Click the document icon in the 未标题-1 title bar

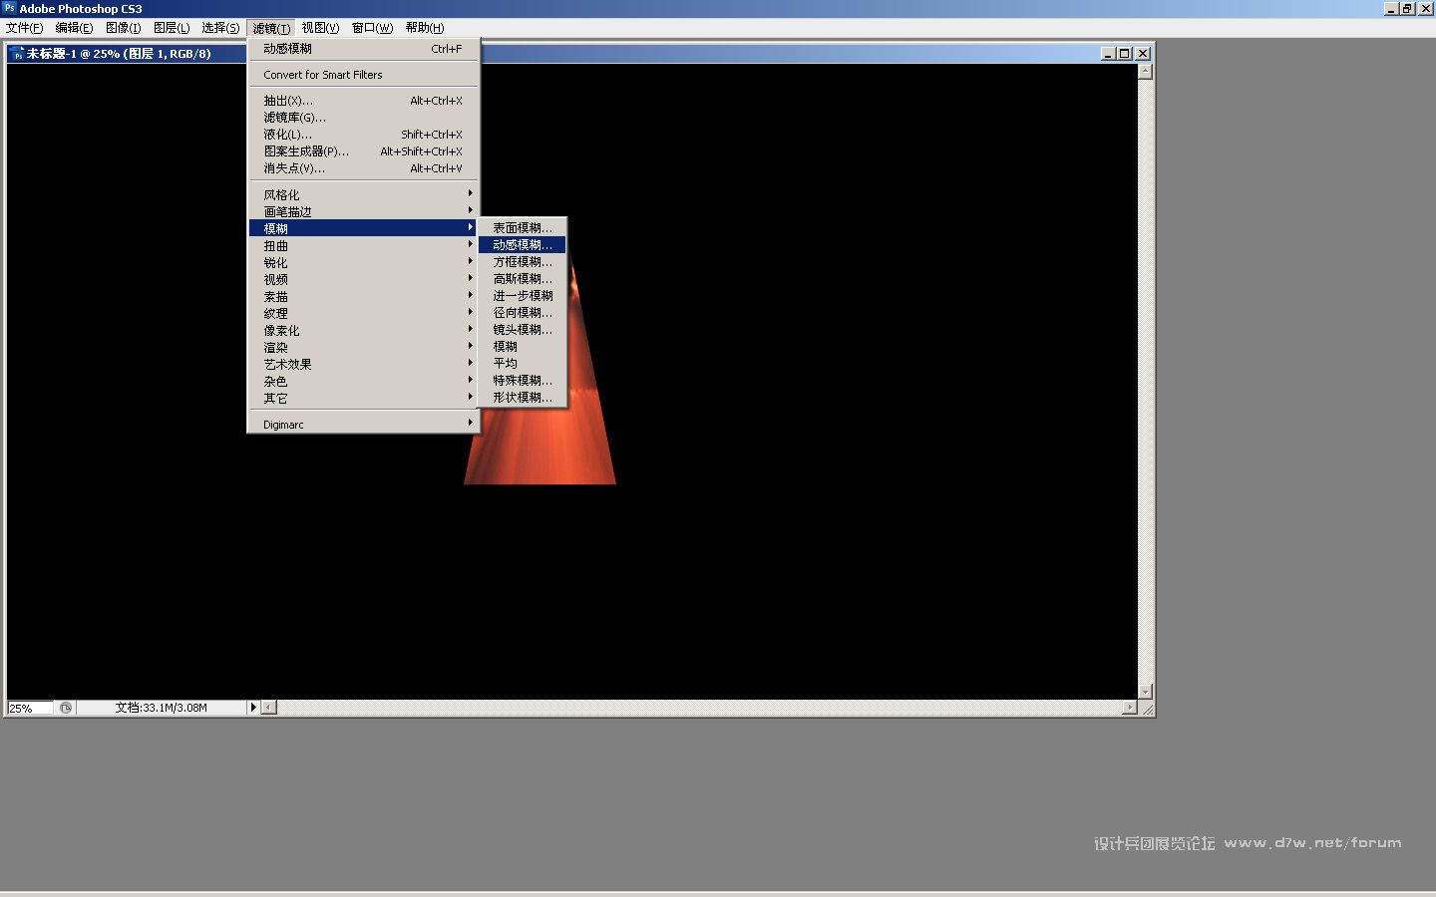17,54
